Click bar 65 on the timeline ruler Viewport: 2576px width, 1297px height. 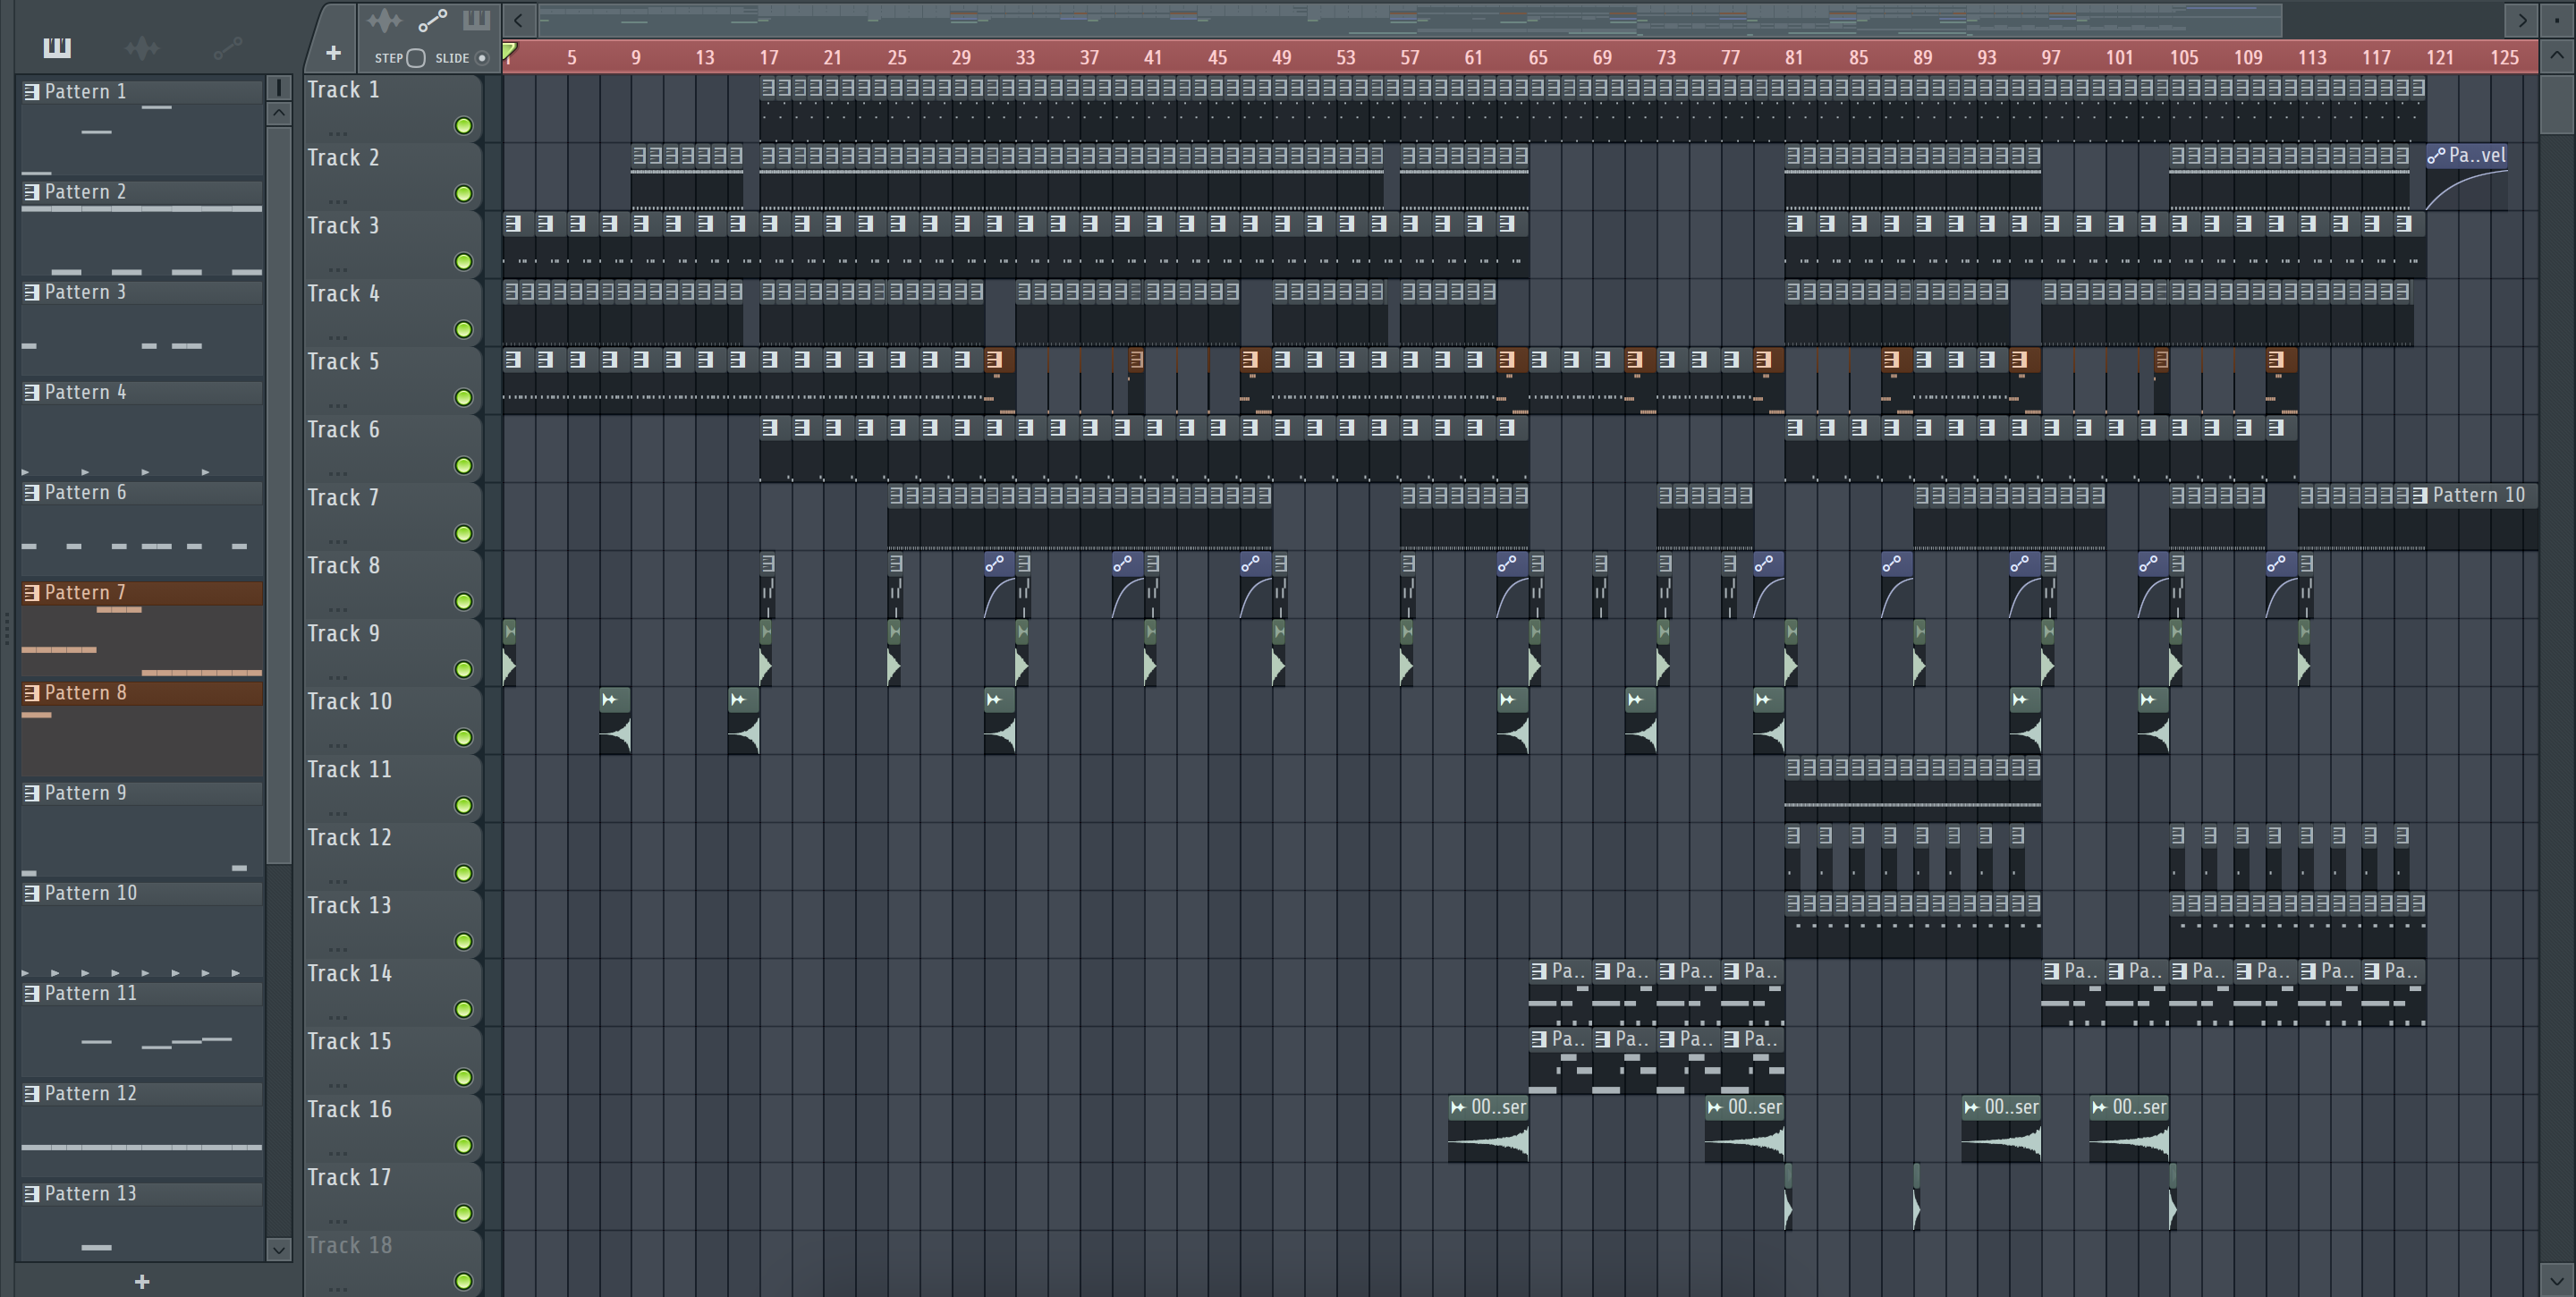1538,58
